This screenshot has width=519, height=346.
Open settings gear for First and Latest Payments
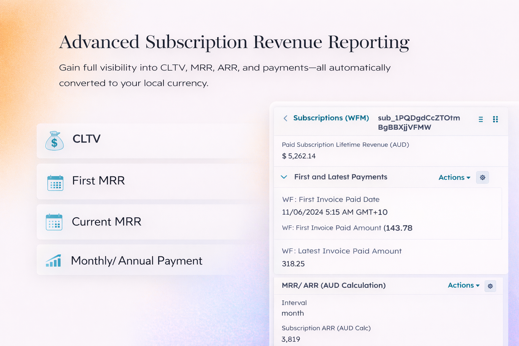click(x=483, y=177)
